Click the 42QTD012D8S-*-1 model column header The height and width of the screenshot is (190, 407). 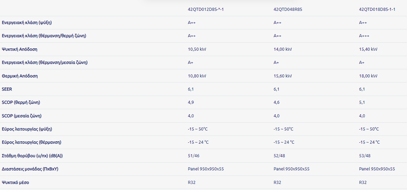click(206, 9)
